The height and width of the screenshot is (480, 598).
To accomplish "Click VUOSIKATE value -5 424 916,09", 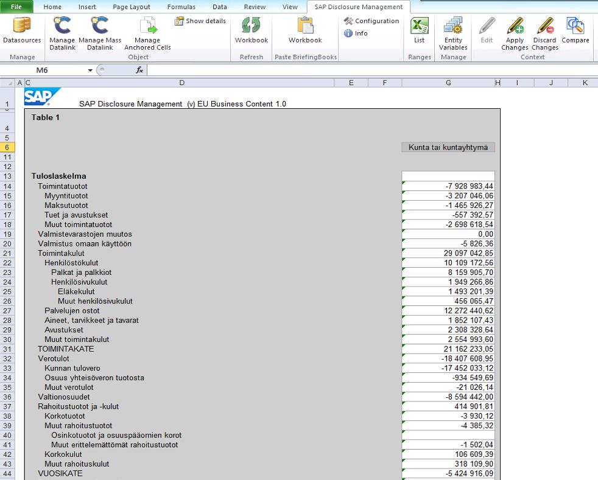I will 448,473.
